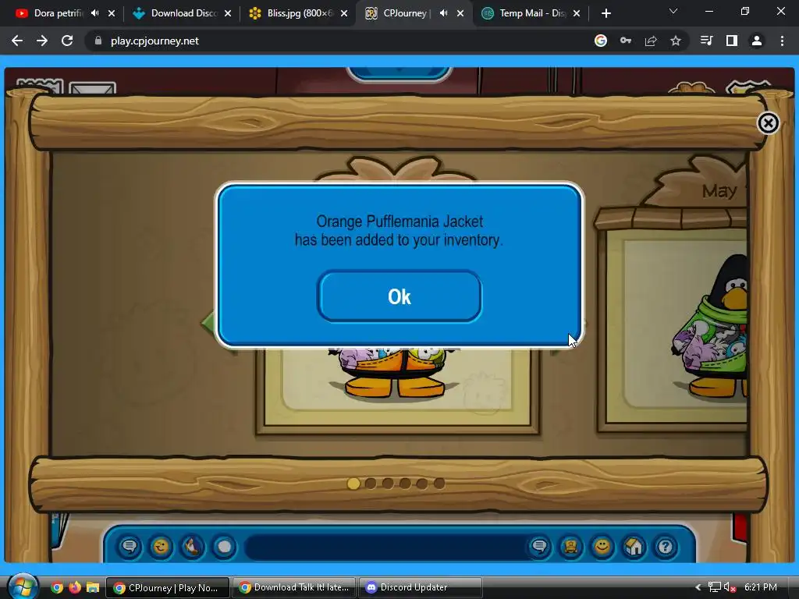Bookmark this page with star
799x599 pixels.
676,41
